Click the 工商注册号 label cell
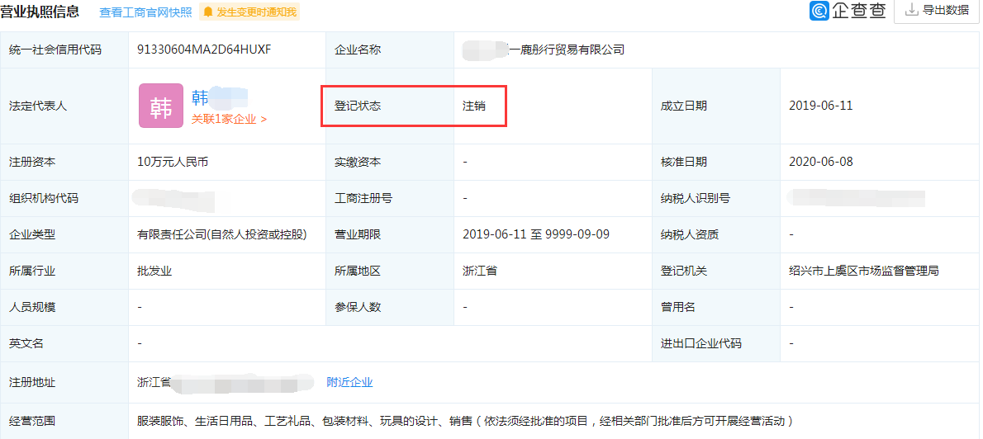 coord(390,199)
